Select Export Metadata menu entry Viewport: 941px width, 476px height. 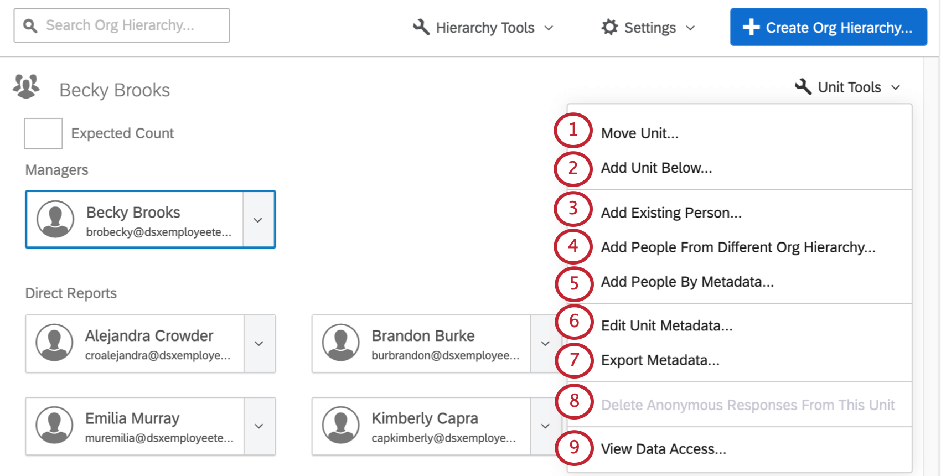click(660, 360)
